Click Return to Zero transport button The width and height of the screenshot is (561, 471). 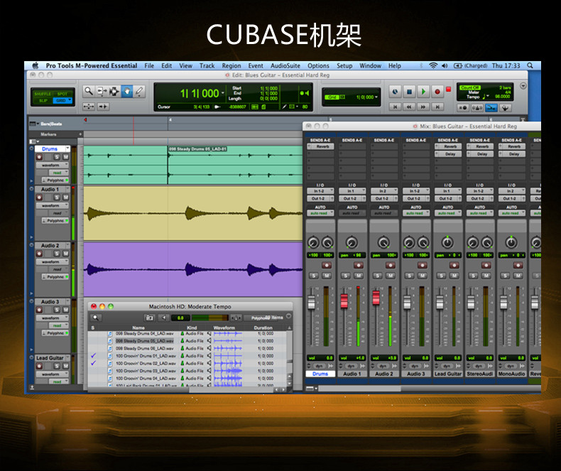tap(395, 107)
